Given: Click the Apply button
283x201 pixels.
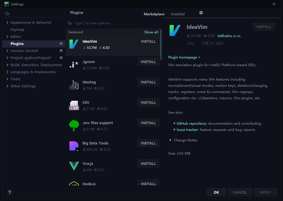Looking at the screenshot, I should [x=265, y=192].
